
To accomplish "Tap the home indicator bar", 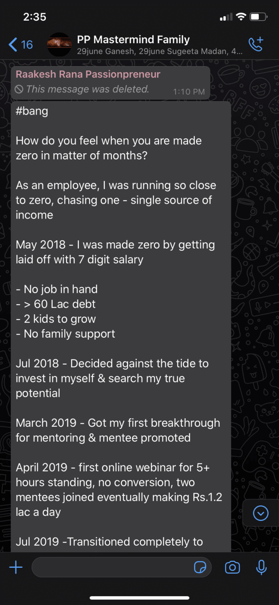I will pos(139,598).
